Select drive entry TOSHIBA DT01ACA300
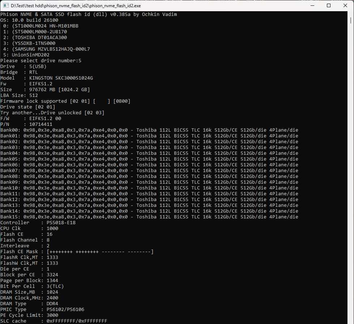This screenshot has height=324, width=354. pos(35,38)
